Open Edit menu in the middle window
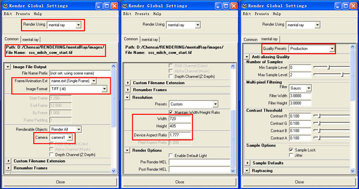Image resolution: width=359 pixels, height=189 pixels. (127, 14)
